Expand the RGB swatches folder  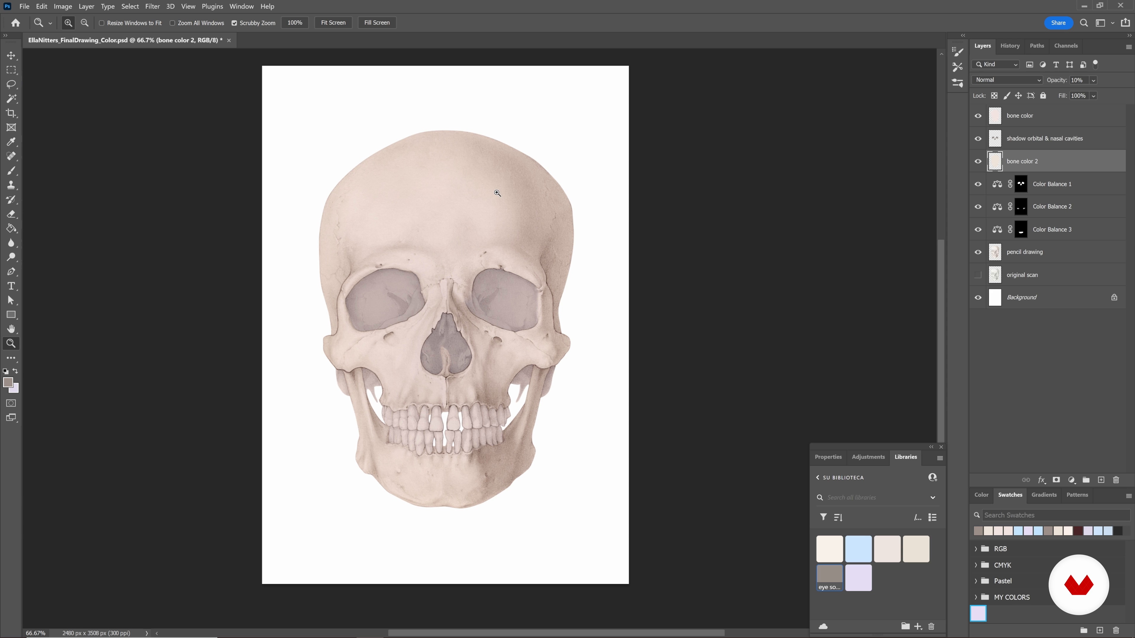pos(975,549)
